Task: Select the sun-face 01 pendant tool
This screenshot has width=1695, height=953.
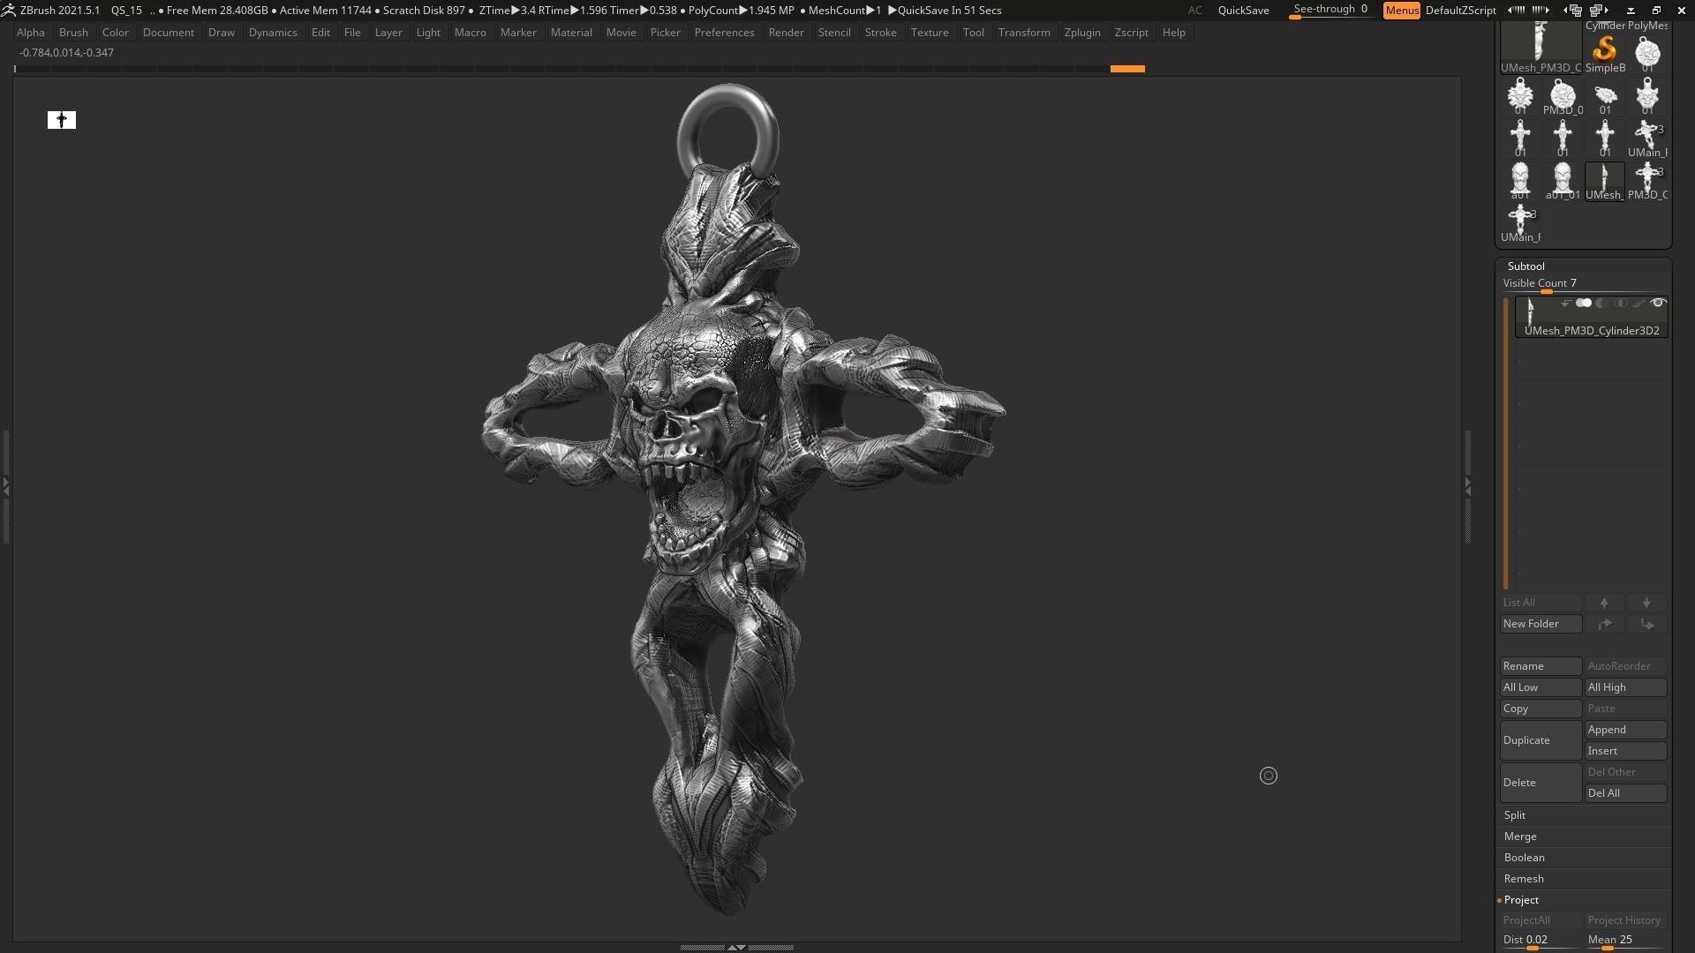Action: click(1520, 96)
